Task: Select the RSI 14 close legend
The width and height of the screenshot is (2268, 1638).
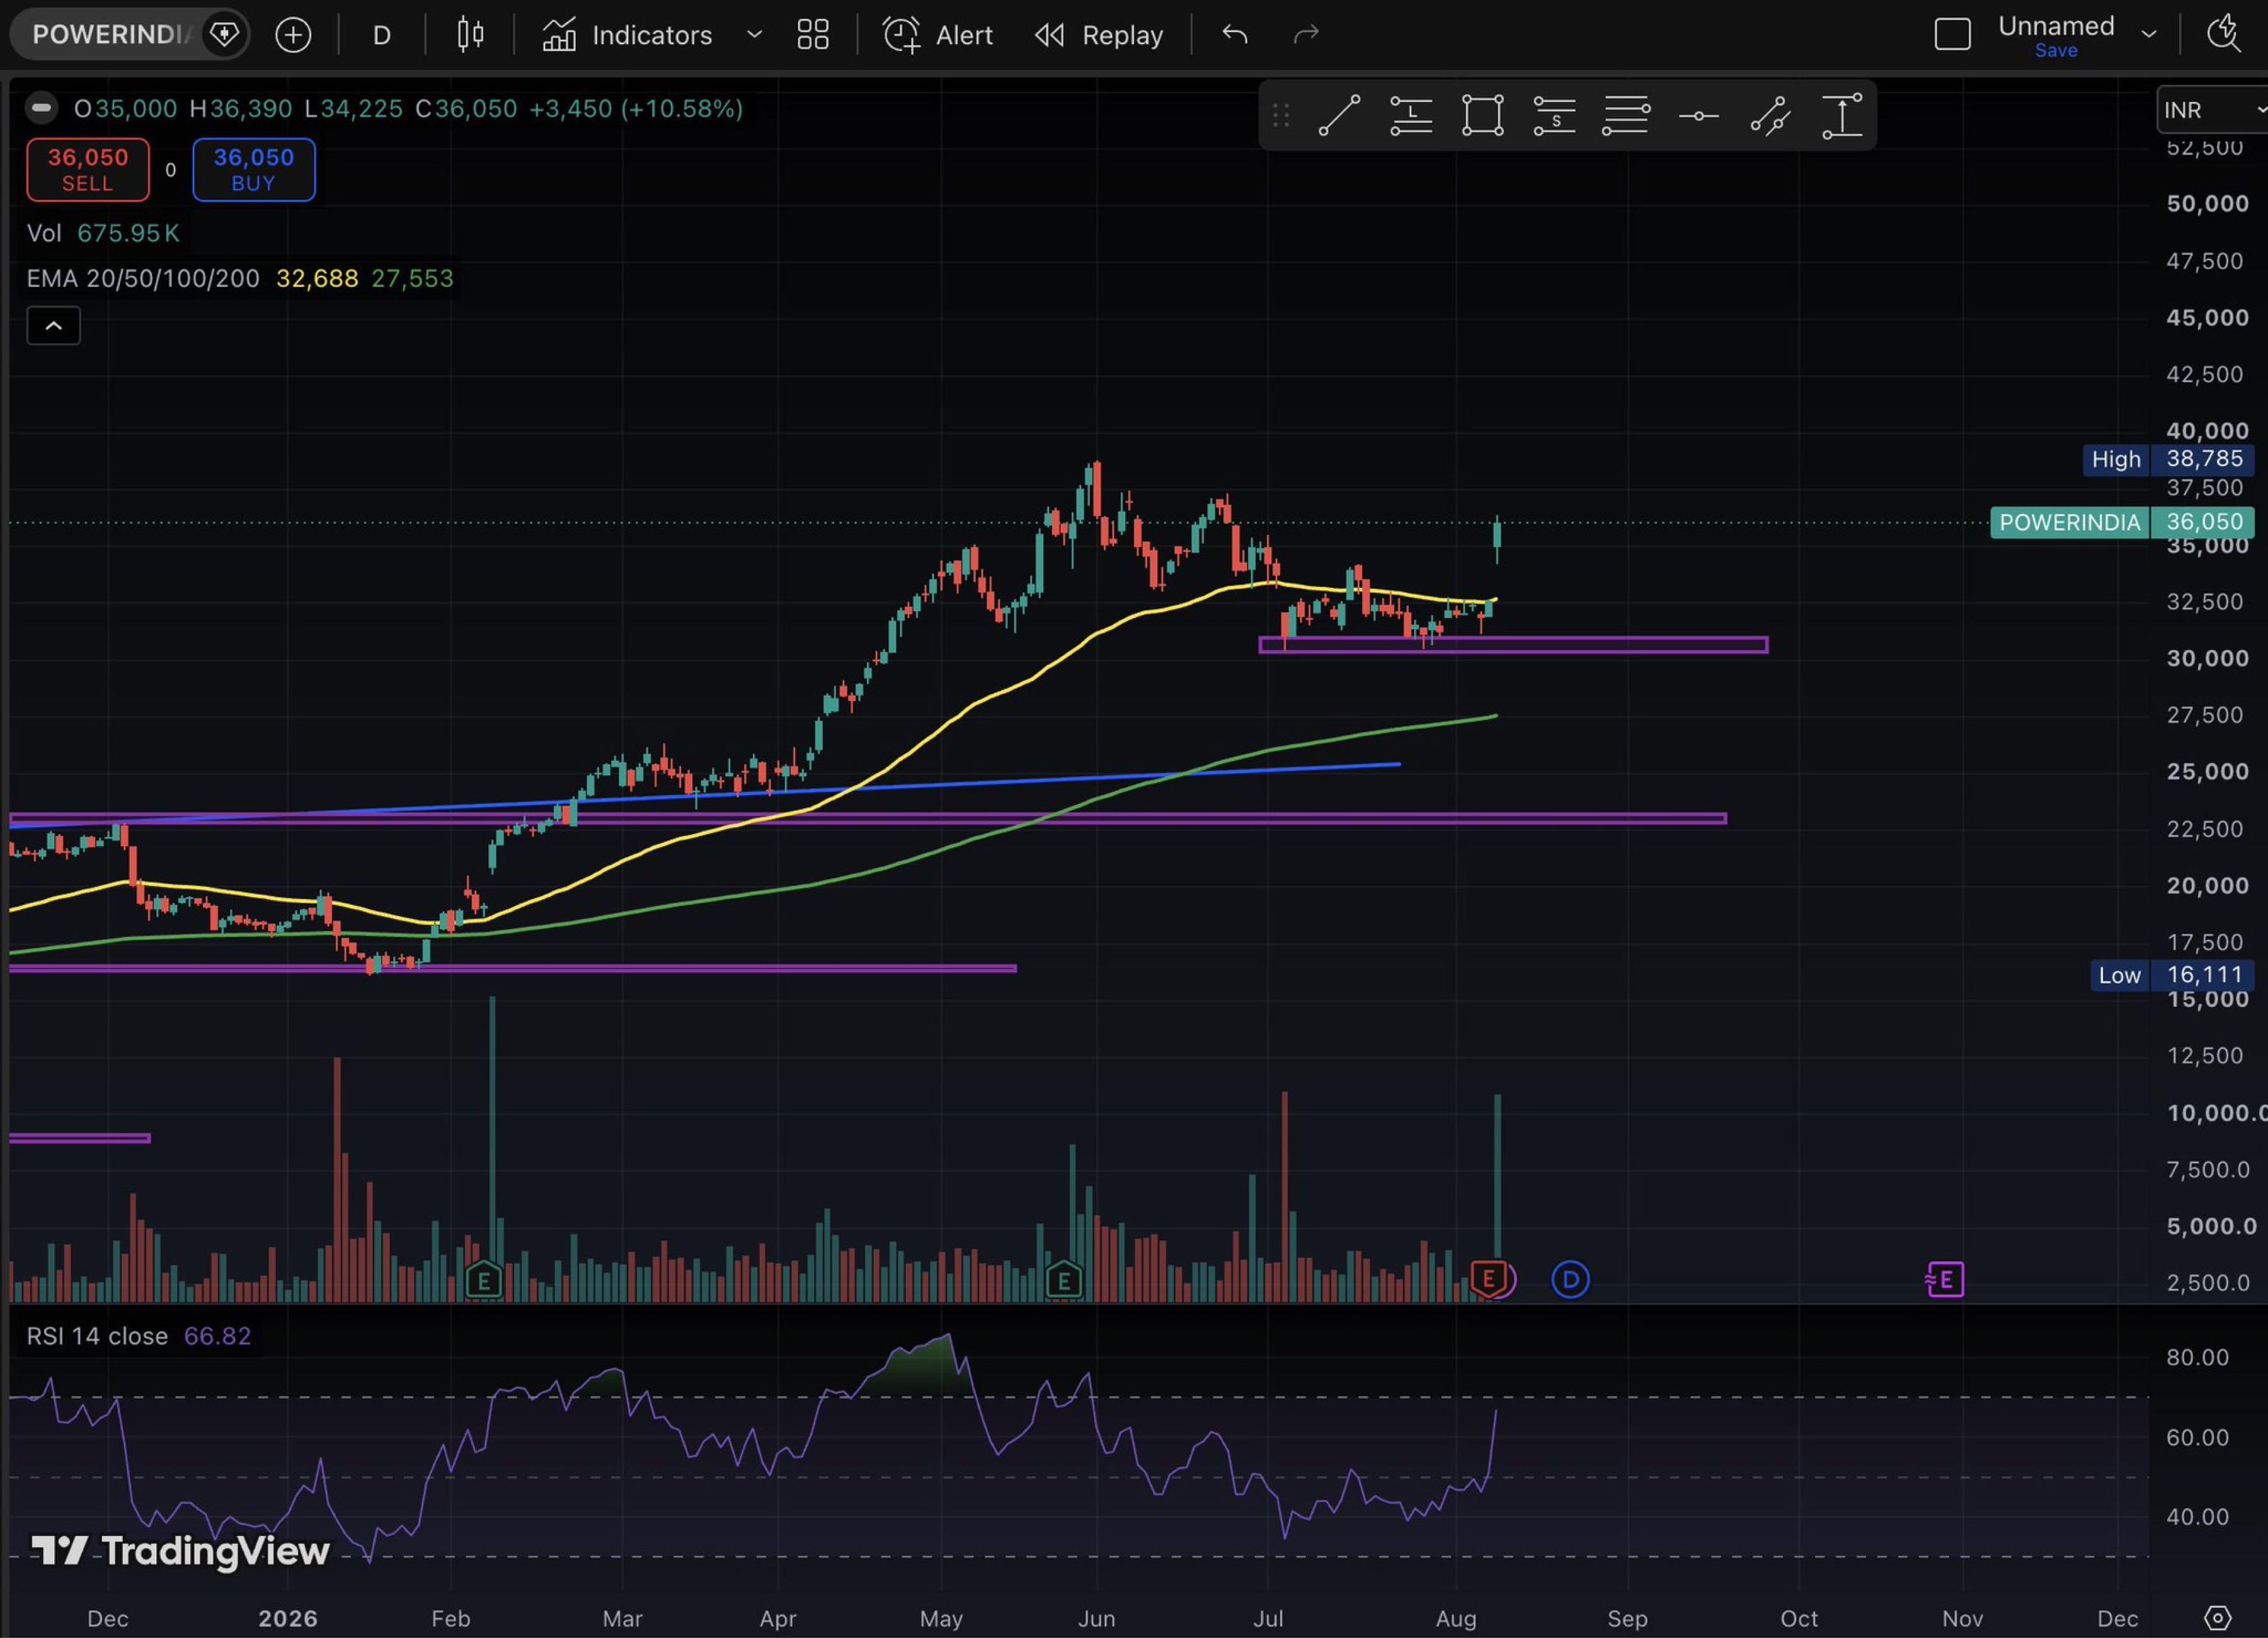Action: tap(97, 1336)
